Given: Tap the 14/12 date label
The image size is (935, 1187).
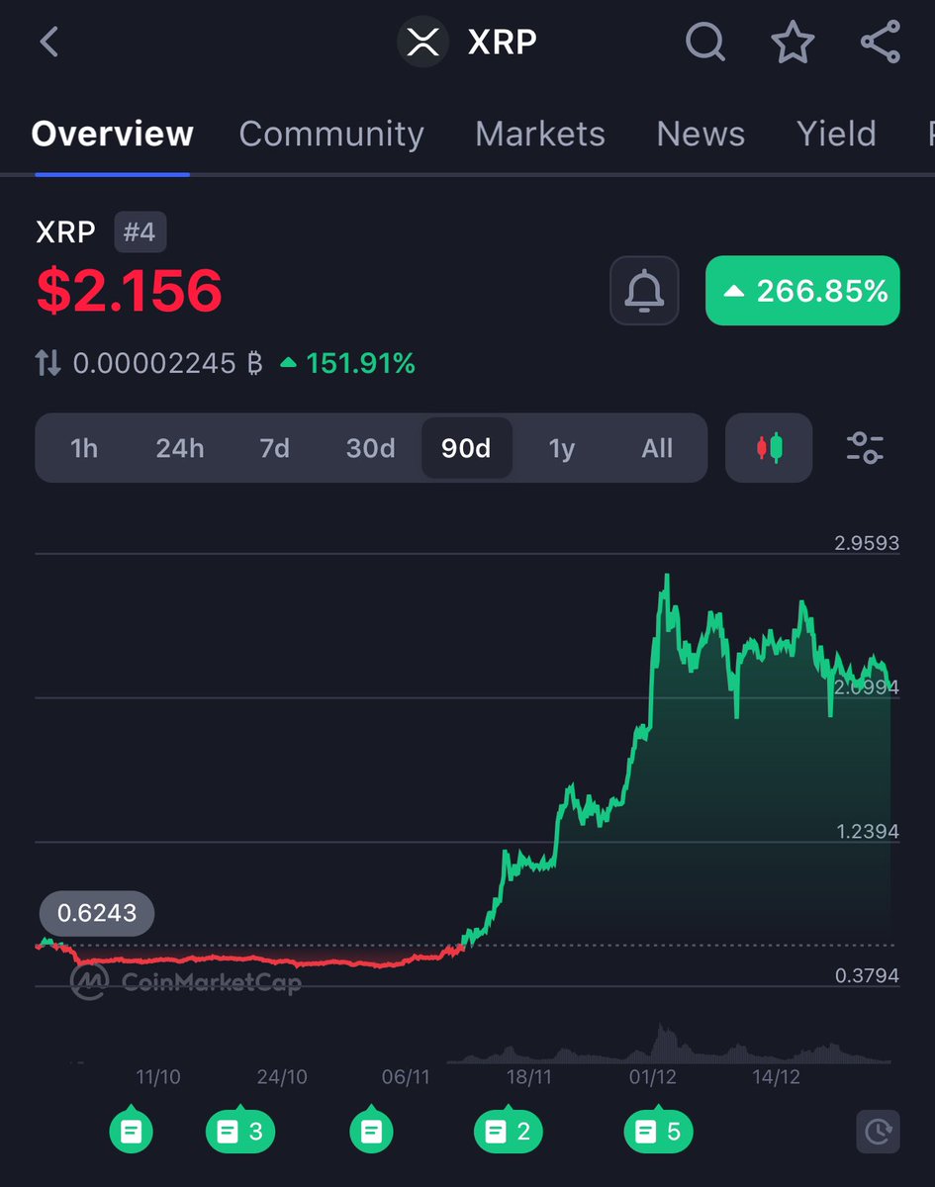Looking at the screenshot, I should pyautogui.click(x=776, y=1076).
